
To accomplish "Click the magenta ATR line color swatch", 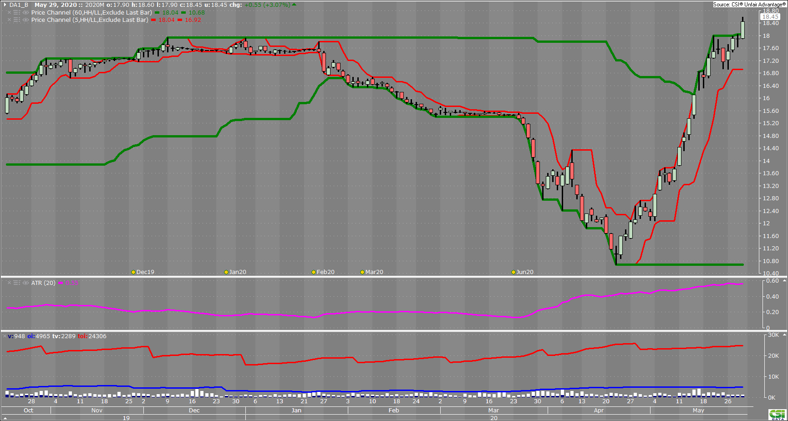I will (x=61, y=283).
